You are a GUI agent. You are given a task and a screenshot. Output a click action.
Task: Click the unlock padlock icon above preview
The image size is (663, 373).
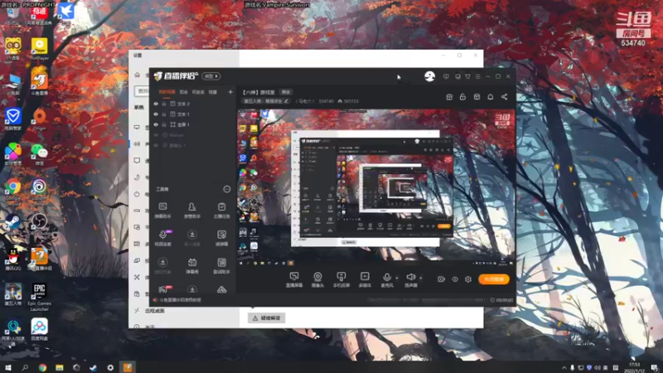[462, 97]
